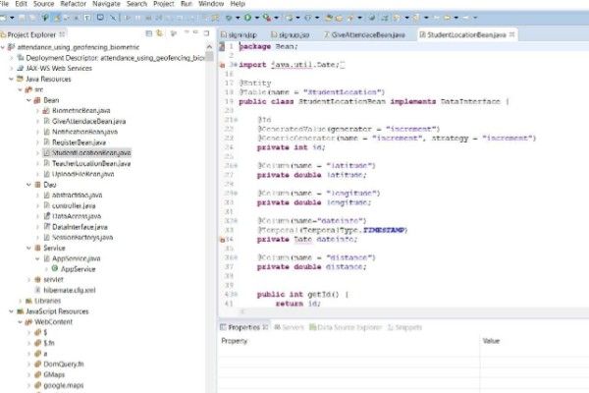Click the Project Explorer scrollbar up arrow
Viewport: 589px width, 393px height.
209,47
